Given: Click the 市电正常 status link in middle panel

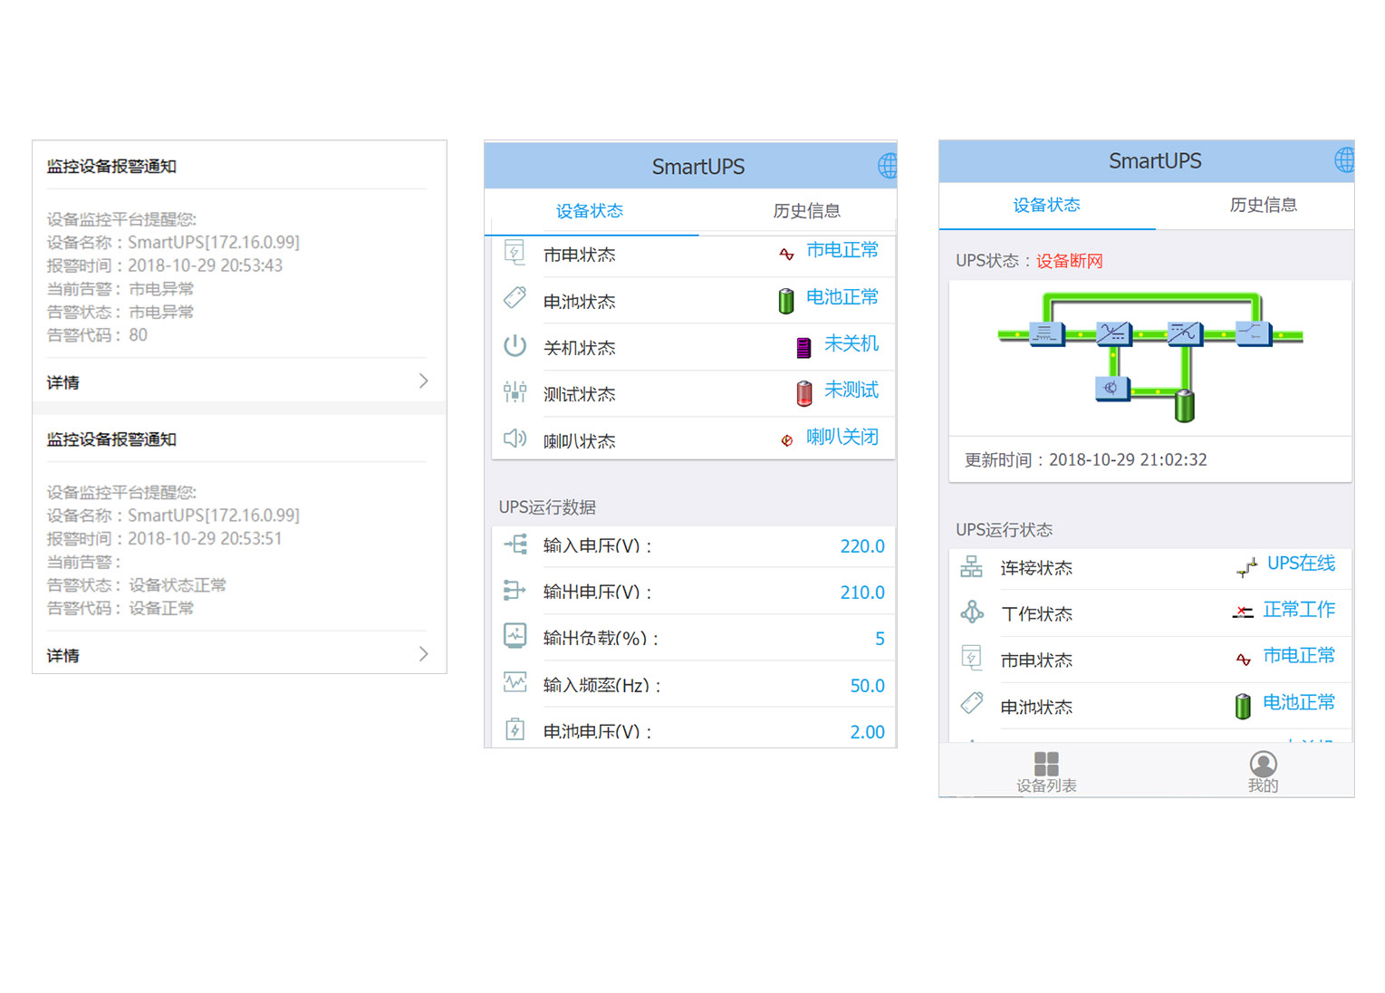Looking at the screenshot, I should (842, 250).
